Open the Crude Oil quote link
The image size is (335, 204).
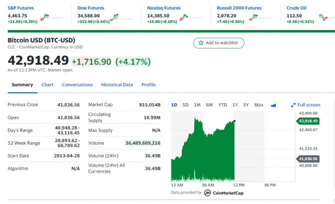(296, 8)
